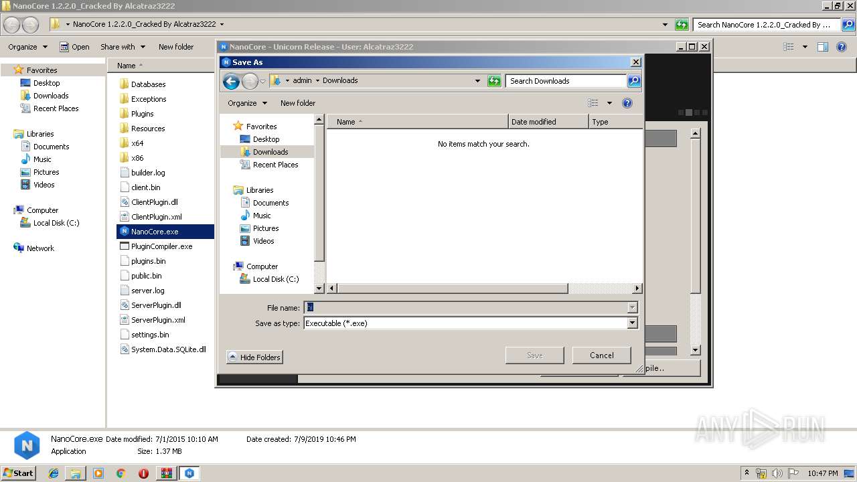
Task: Open address path dropdown in Save As dialog
Action: point(477,81)
